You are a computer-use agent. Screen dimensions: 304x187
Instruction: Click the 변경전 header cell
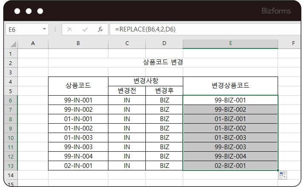click(127, 91)
